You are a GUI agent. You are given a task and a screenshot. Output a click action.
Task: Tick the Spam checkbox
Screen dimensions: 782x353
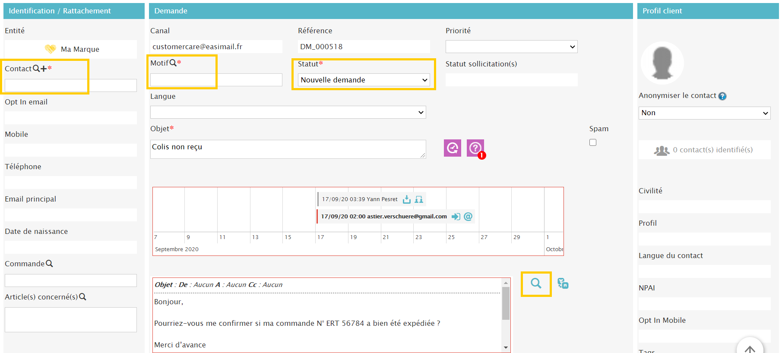point(593,142)
